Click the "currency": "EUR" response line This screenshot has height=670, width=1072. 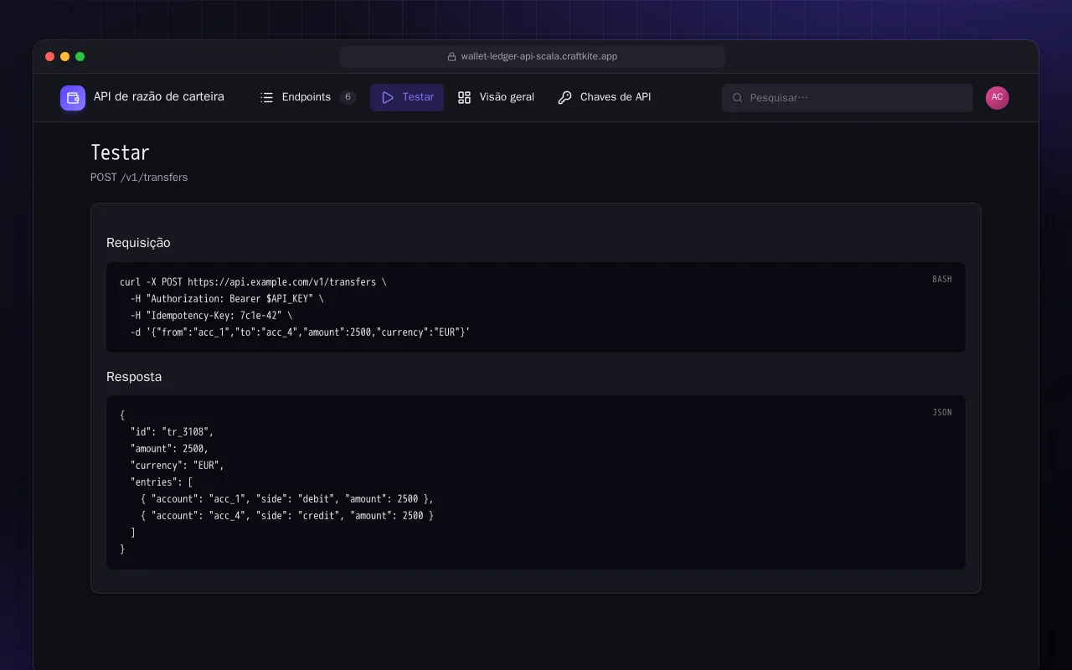[x=177, y=466]
